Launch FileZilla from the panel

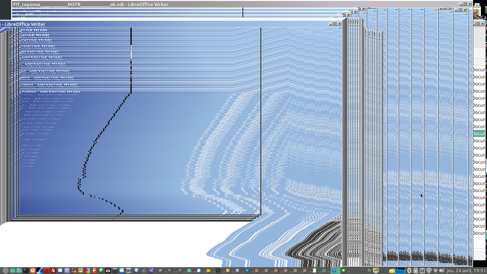pyautogui.click(x=53, y=270)
